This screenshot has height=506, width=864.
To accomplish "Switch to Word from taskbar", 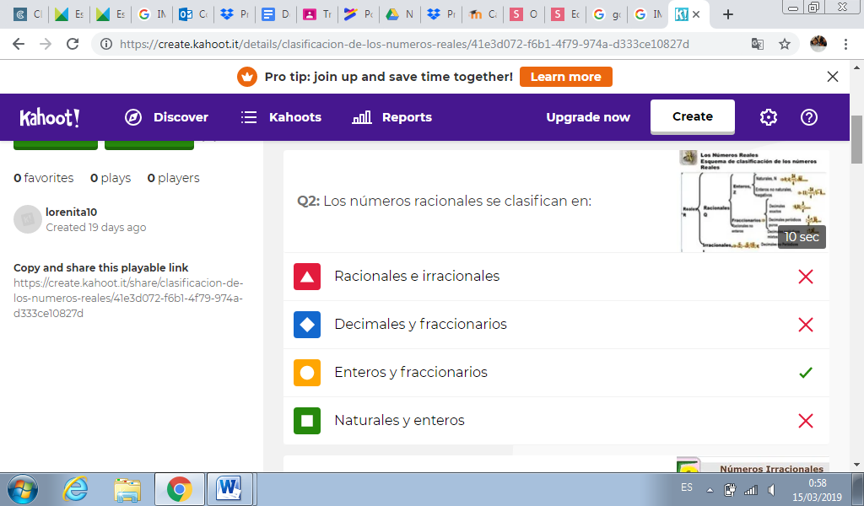I will 229,489.
